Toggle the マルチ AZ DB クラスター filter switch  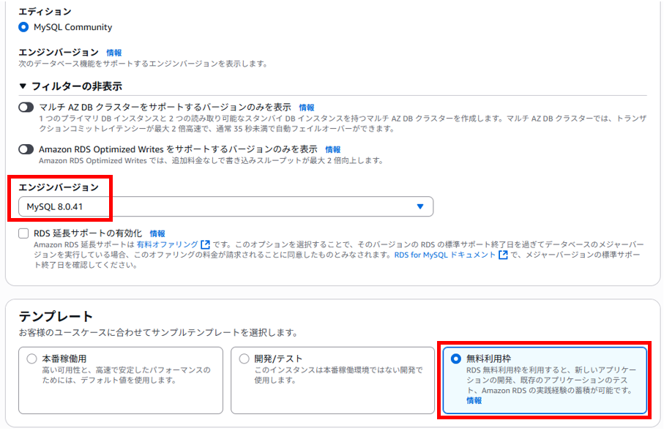pyautogui.click(x=26, y=107)
